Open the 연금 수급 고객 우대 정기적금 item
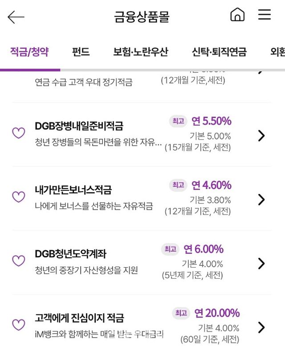 point(83,82)
